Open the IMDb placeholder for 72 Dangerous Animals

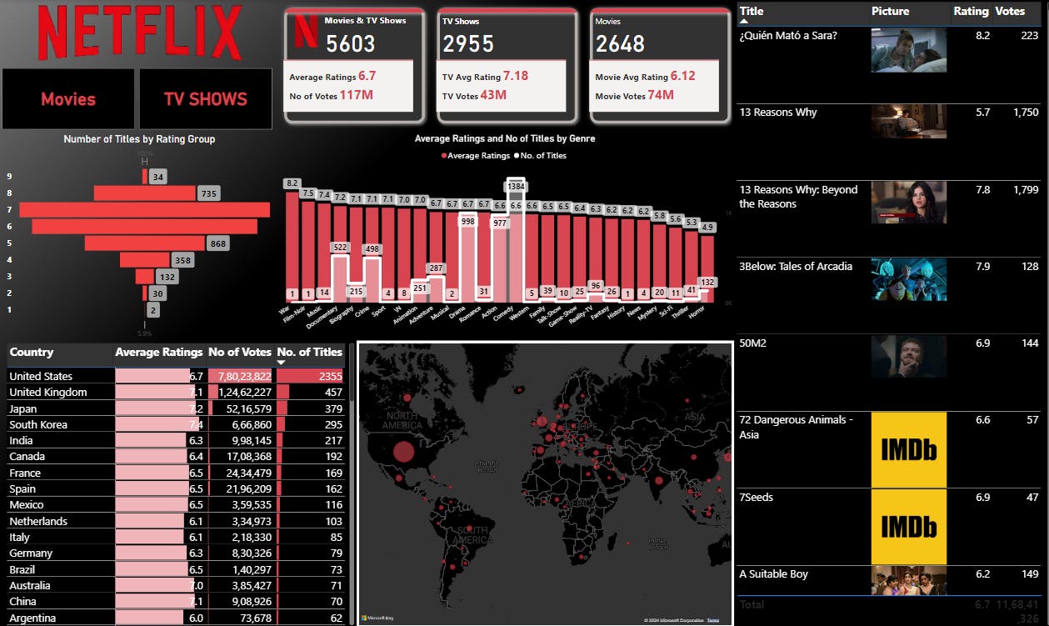[907, 448]
